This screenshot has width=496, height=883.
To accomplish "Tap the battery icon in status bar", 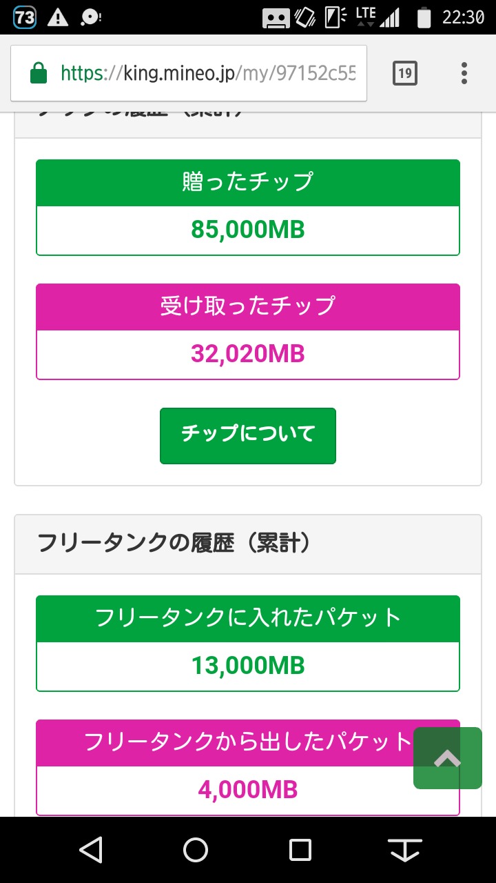I will pos(424,17).
